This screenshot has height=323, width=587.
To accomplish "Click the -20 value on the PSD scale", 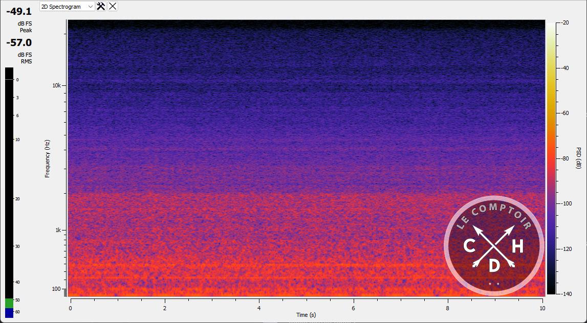I will [x=564, y=23].
